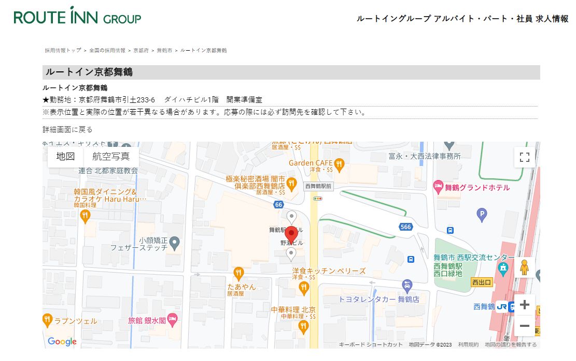Go to 全国の採用情報 breadcrumb
The height and width of the screenshot is (361, 576).
(x=107, y=51)
